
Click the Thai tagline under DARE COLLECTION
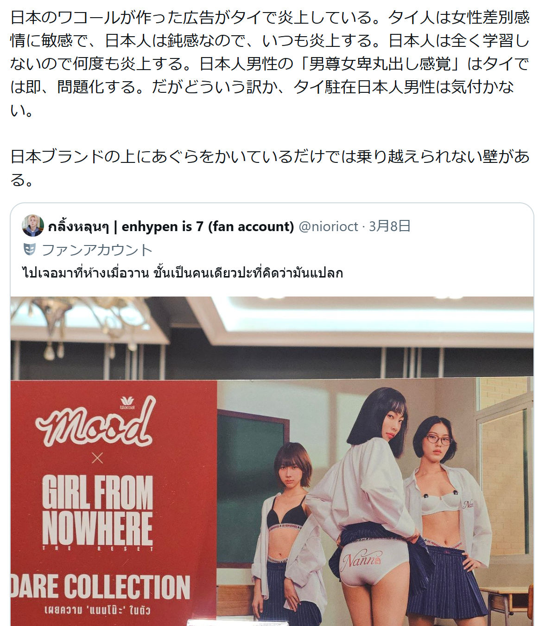coord(97,610)
